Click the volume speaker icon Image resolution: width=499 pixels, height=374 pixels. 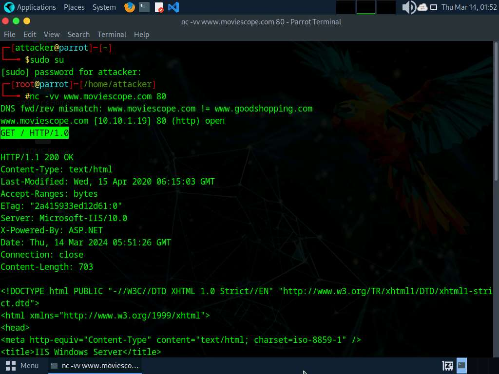408,7
